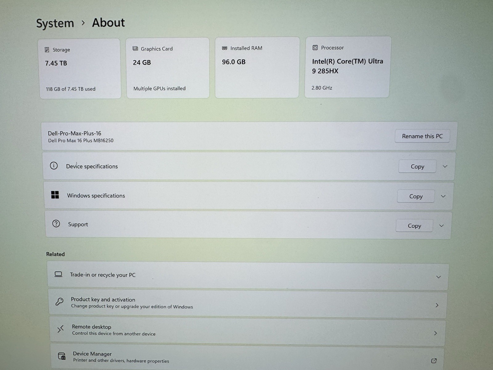Image resolution: width=493 pixels, height=370 pixels.
Task: Open the Installed RAM card
Action: [x=257, y=68]
